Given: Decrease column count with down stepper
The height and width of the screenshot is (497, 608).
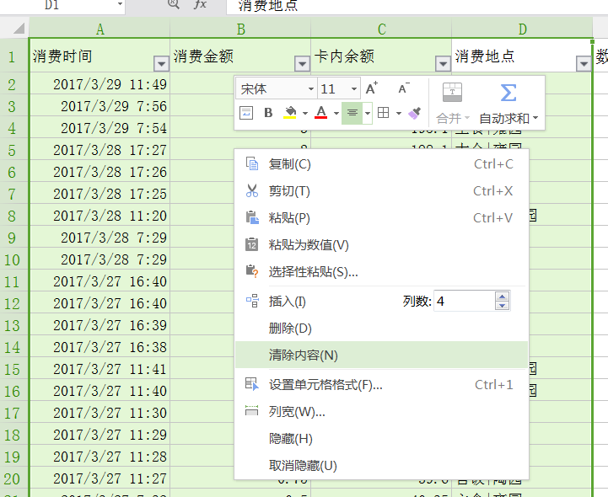Looking at the screenshot, I should pyautogui.click(x=502, y=306).
